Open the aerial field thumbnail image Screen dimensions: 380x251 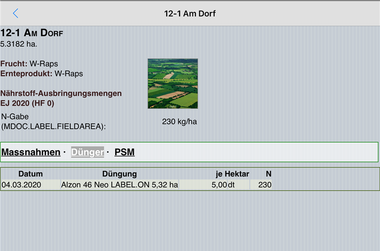[172, 84]
